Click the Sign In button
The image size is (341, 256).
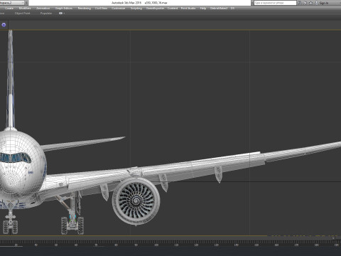click(322, 3)
